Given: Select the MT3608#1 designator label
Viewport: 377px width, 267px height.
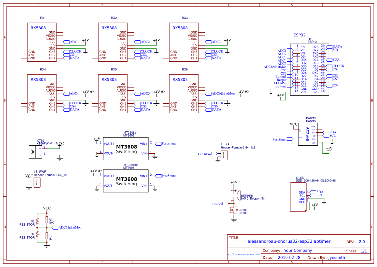Looking at the screenshot, I should [x=131, y=133].
